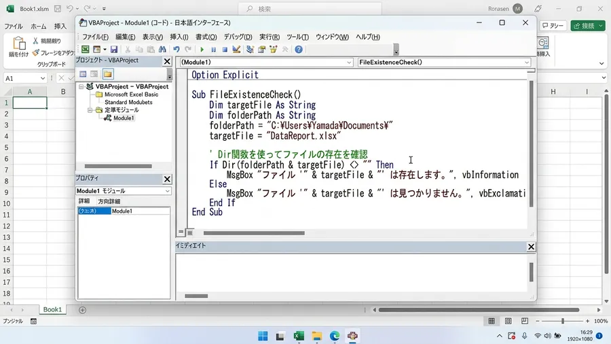Open the 編集(E) menu
The height and width of the screenshot is (344, 611).
tap(125, 37)
